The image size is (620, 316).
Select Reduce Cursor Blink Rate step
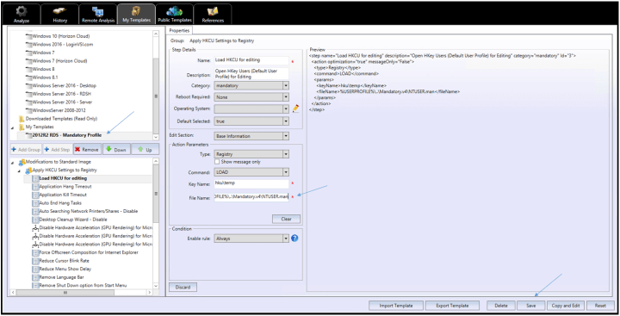pyautogui.click(x=64, y=261)
